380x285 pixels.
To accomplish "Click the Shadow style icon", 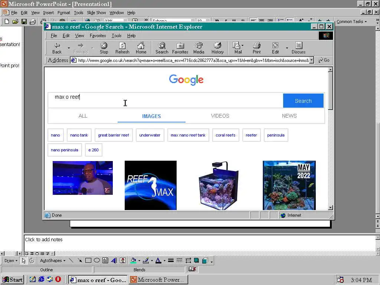I will 197,261.
